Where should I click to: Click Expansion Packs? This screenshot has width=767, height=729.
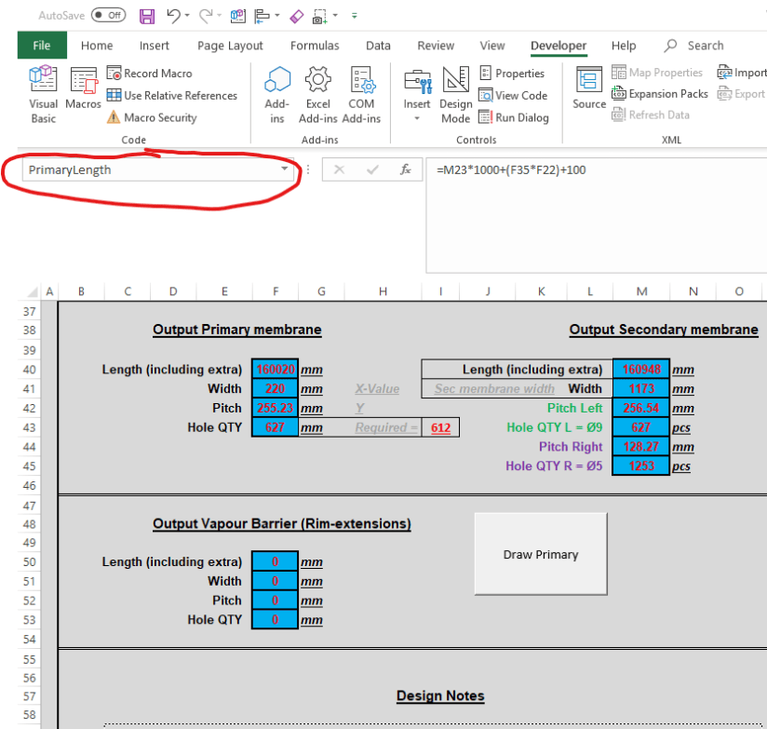(x=659, y=93)
